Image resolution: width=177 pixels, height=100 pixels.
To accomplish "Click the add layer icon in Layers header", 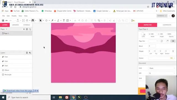I will click(x=30, y=53).
